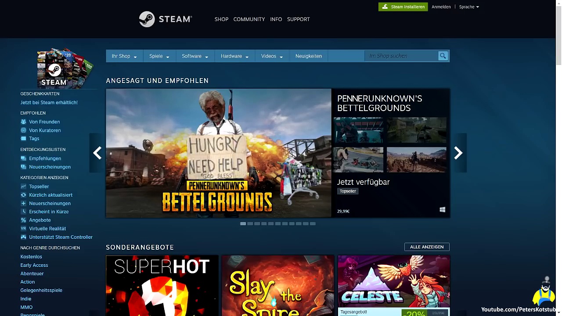Viewport: 562px width, 316px height.
Task: Open the Spiele dropdown menu
Action: (x=159, y=56)
